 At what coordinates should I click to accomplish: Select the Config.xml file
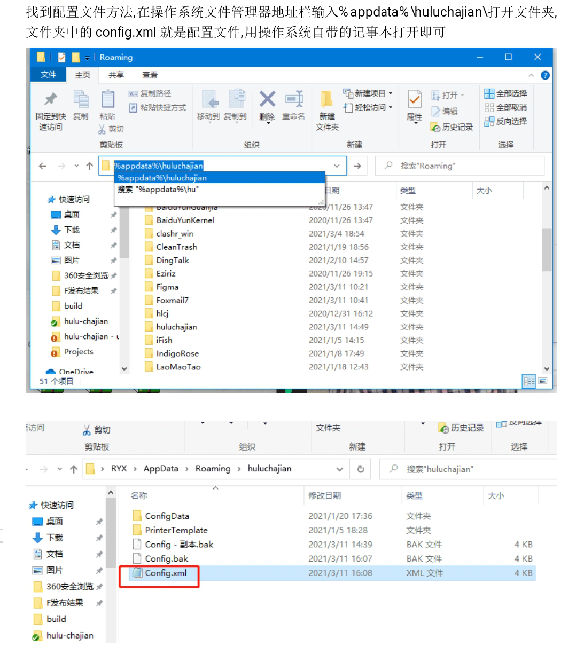click(166, 573)
